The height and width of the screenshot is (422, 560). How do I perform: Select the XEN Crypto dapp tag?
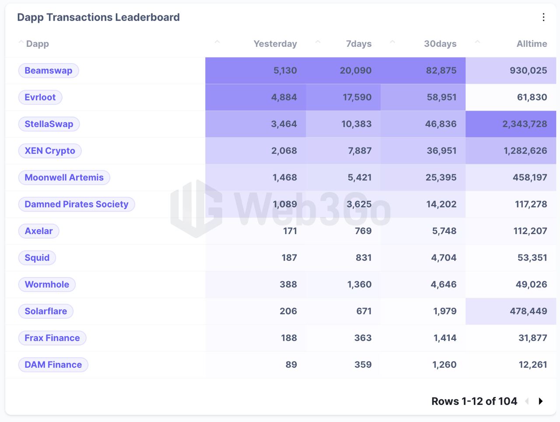[50, 151]
